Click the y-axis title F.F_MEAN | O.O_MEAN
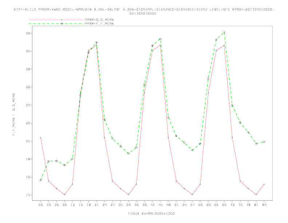 click(x=14, y=114)
